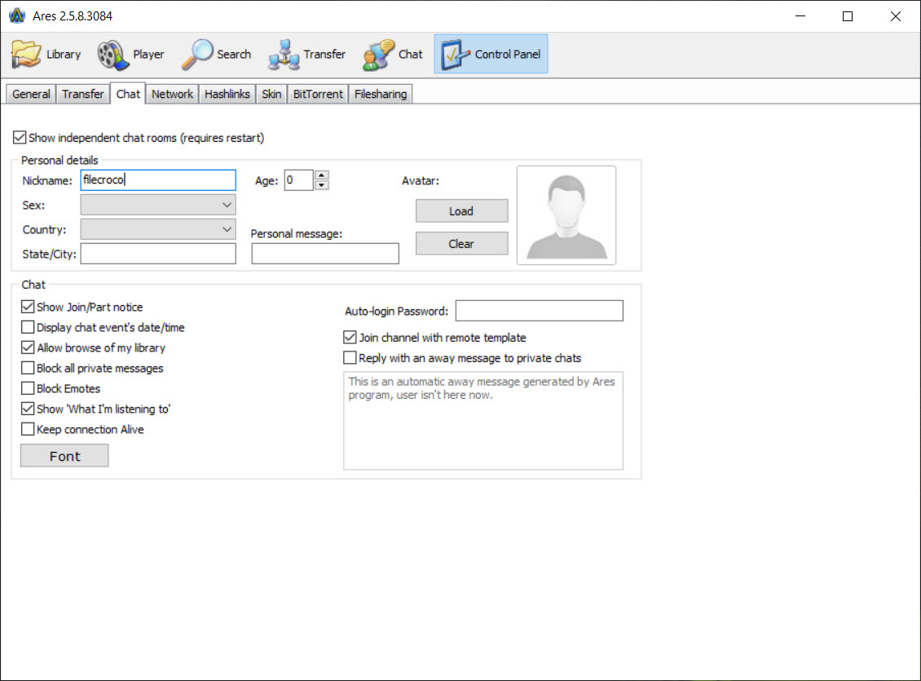Open the Library panel
The height and width of the screenshot is (681, 921).
coord(46,54)
